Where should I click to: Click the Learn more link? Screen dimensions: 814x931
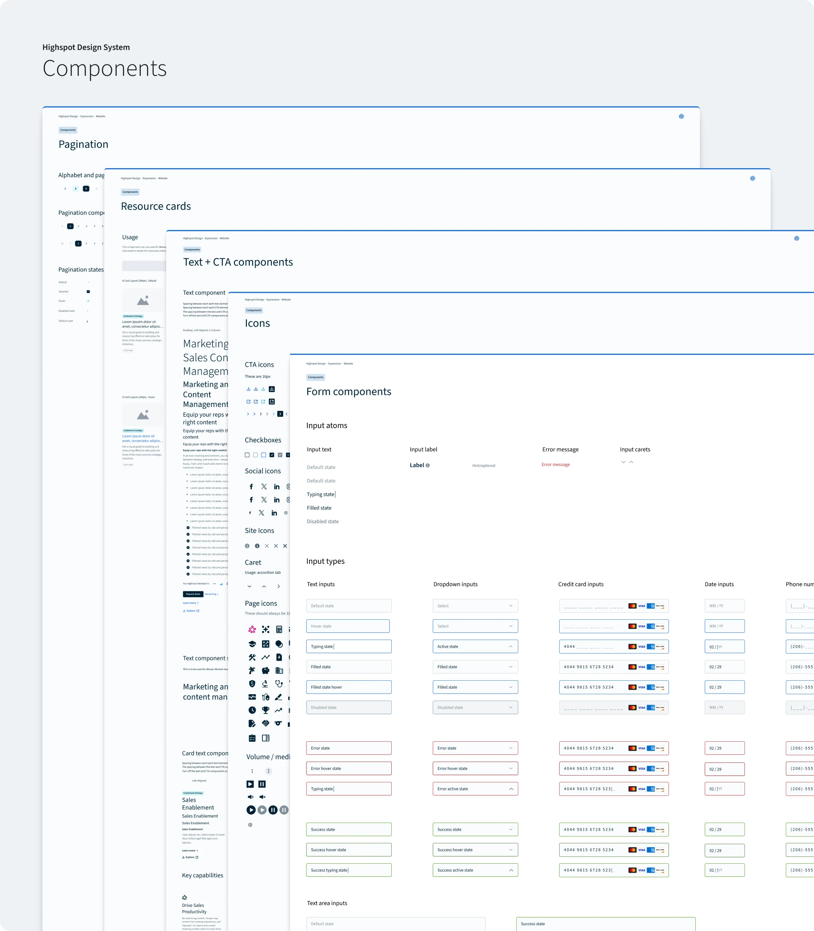tap(190, 603)
